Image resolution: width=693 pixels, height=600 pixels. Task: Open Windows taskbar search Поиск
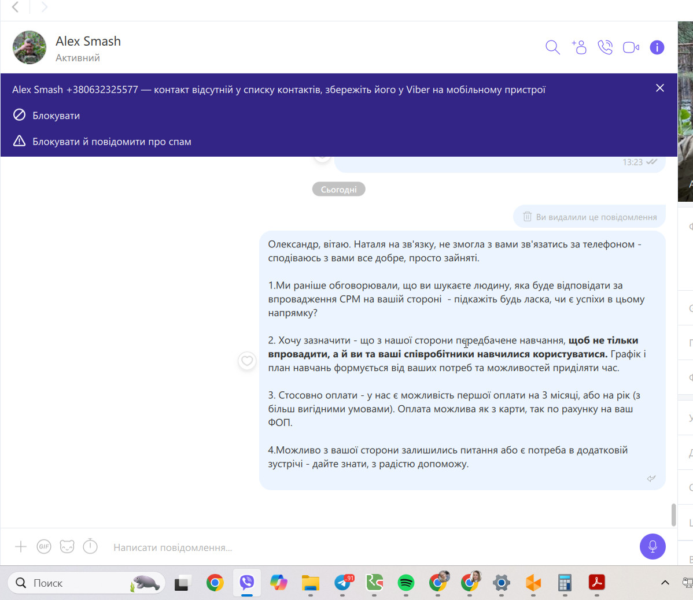pyautogui.click(x=87, y=583)
